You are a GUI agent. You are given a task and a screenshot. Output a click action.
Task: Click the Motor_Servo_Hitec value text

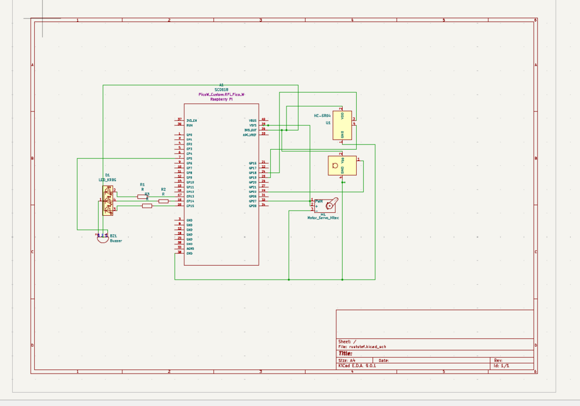coord(323,218)
